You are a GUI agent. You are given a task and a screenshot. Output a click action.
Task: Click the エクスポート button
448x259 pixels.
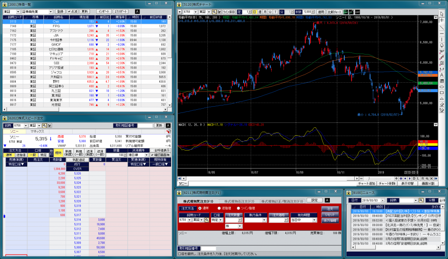(x=121, y=12)
